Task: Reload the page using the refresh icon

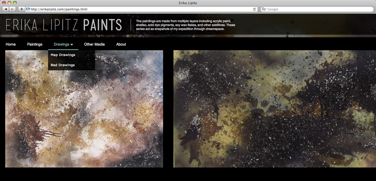Action: point(255,9)
